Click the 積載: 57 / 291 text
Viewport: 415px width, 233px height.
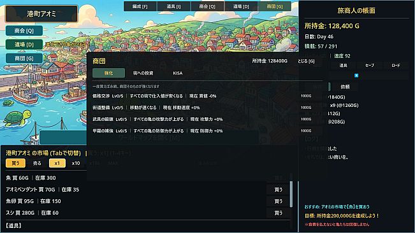pos(321,46)
